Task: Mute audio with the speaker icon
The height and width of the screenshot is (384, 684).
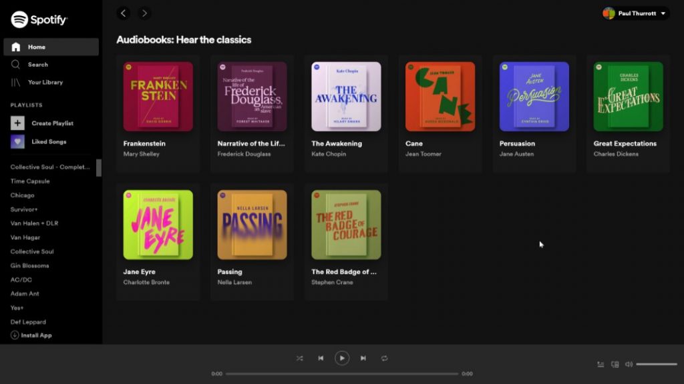Action: coord(628,364)
